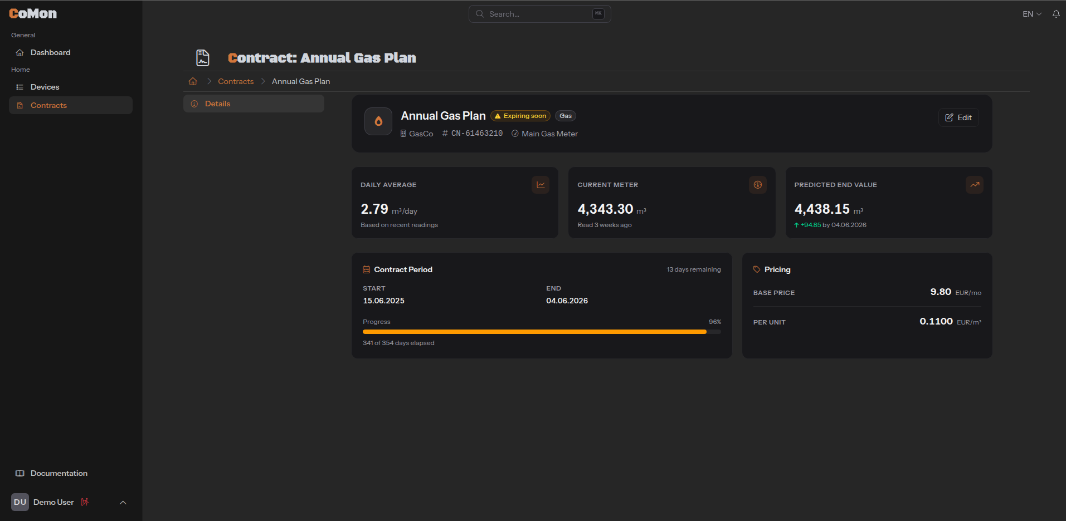Viewport: 1066px width, 521px height.
Task: Click the 9.80 base price value
Action: (x=941, y=292)
